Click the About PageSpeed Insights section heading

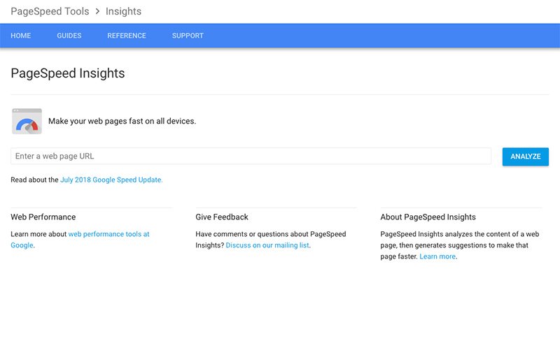[x=428, y=217]
